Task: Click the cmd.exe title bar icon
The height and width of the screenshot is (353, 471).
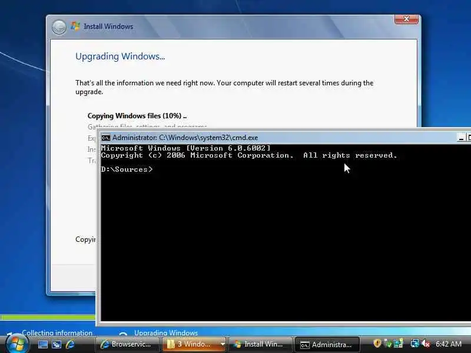Action: tap(106, 138)
